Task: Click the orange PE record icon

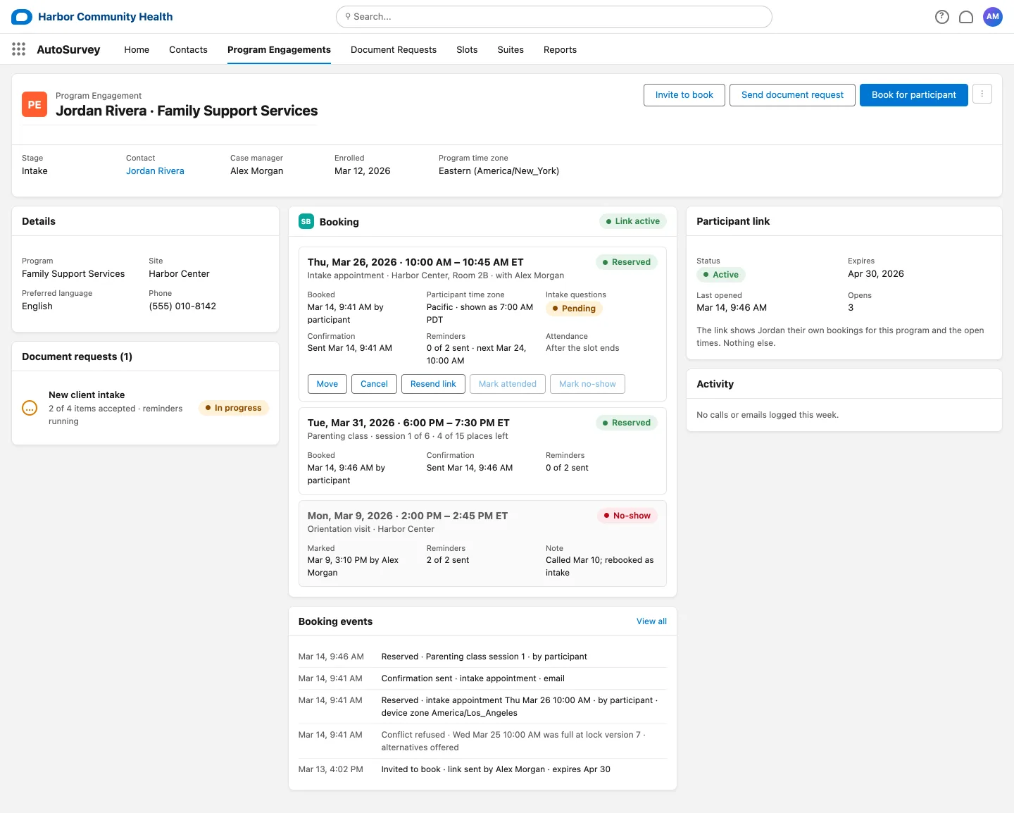Action: pos(35,104)
